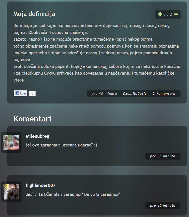189x217 pixels.
Task: Click the 'pre 35 minuta' comment timestamp
Action: pyautogui.click(x=163, y=156)
